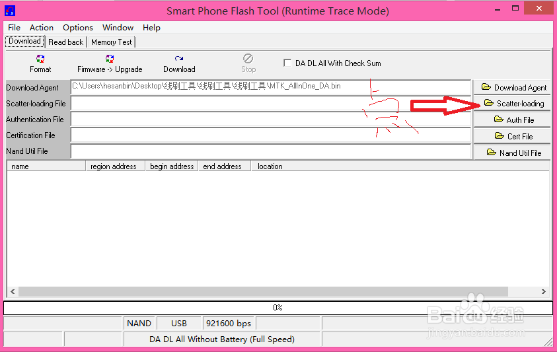The image size is (557, 352).
Task: Click the Nand Util File button
Action: (x=512, y=153)
